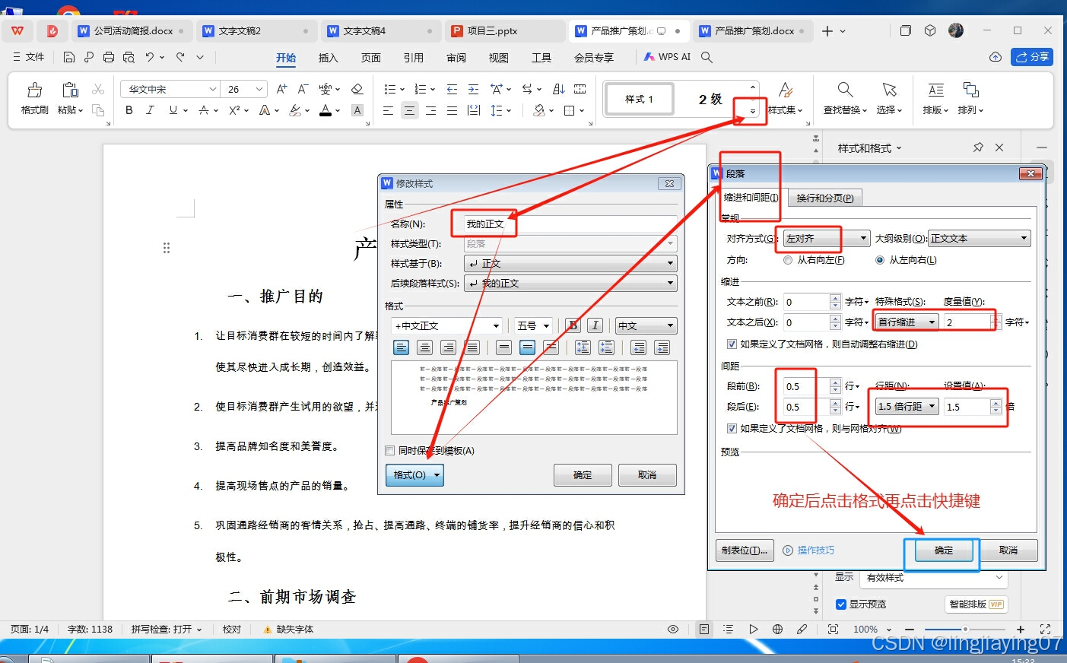Image resolution: width=1067 pixels, height=663 pixels.
Task: Toggle the Show Preview (显示预览) checkbox
Action: click(x=841, y=604)
